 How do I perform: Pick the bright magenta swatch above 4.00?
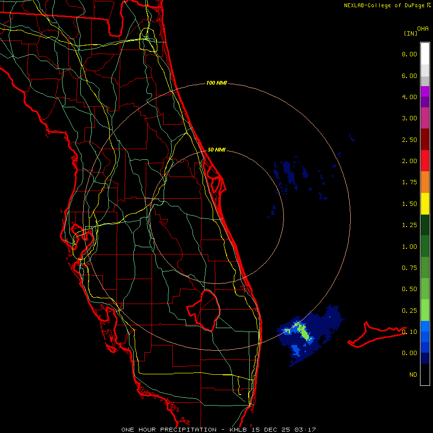tap(425, 91)
